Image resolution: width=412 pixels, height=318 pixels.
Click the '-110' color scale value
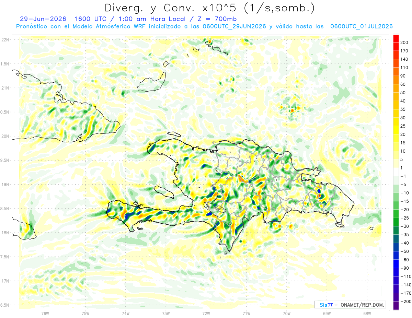405,276
